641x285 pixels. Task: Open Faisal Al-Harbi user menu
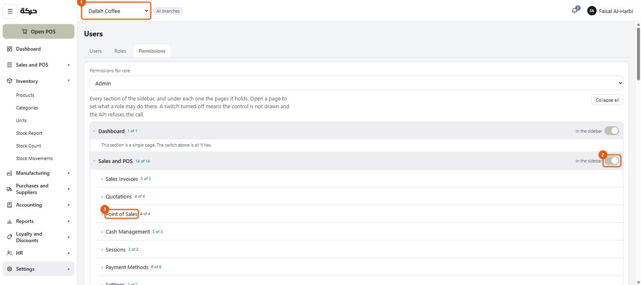pos(610,11)
